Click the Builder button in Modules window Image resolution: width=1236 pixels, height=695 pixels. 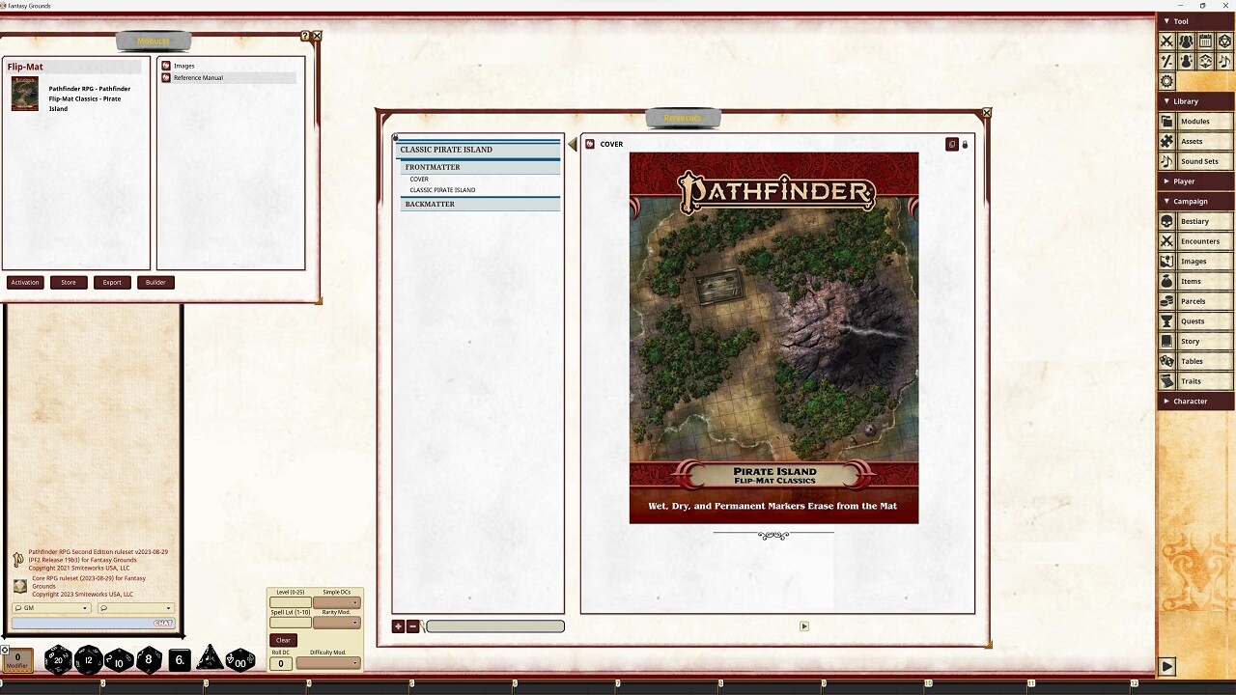[155, 282]
